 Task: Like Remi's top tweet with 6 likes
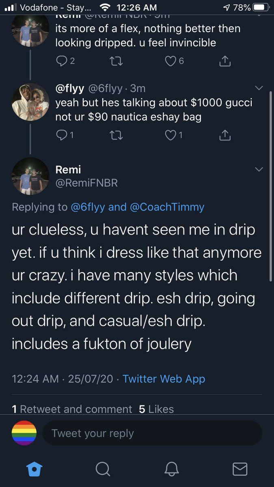point(170,61)
